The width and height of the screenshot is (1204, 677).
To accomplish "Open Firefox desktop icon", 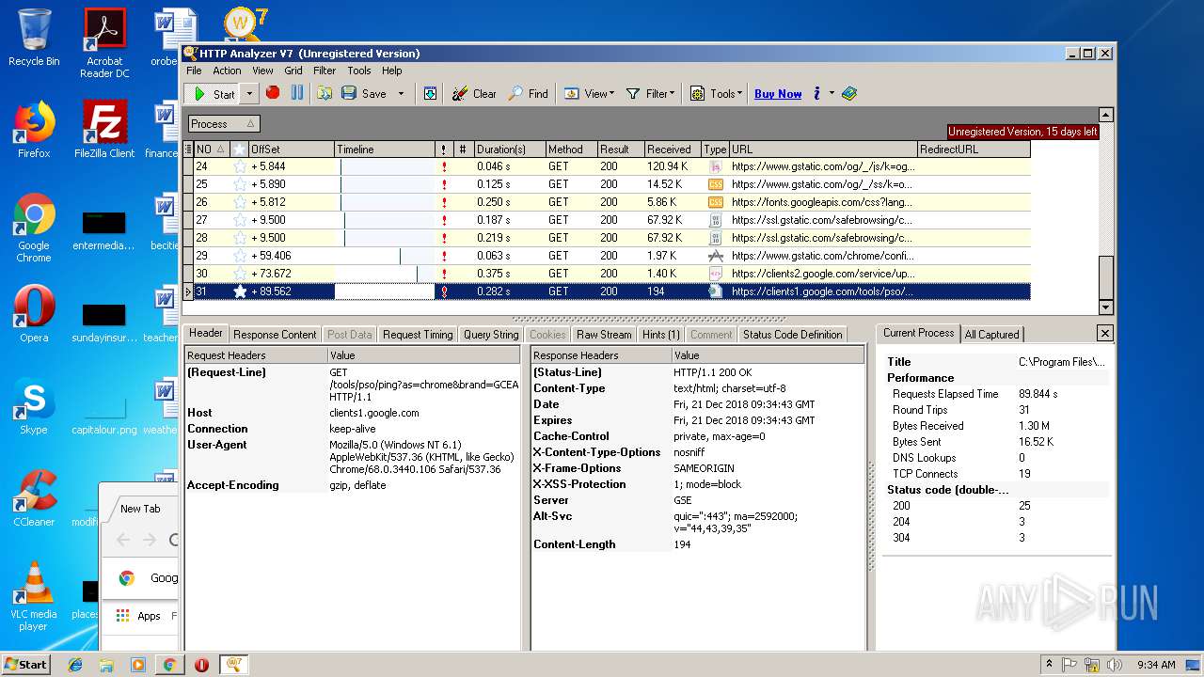I will click(34, 130).
